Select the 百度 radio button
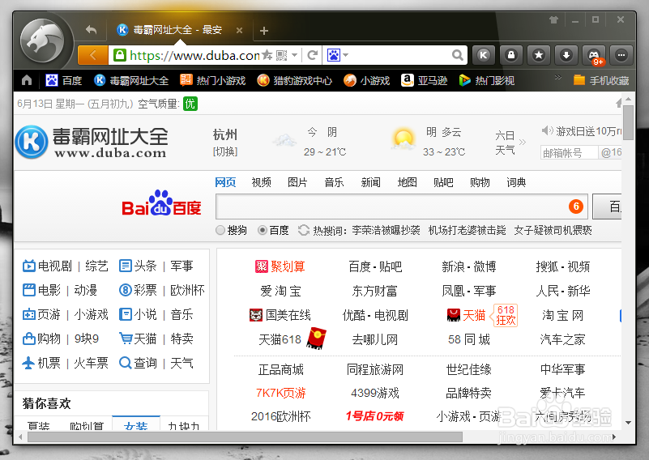 pyautogui.click(x=262, y=230)
